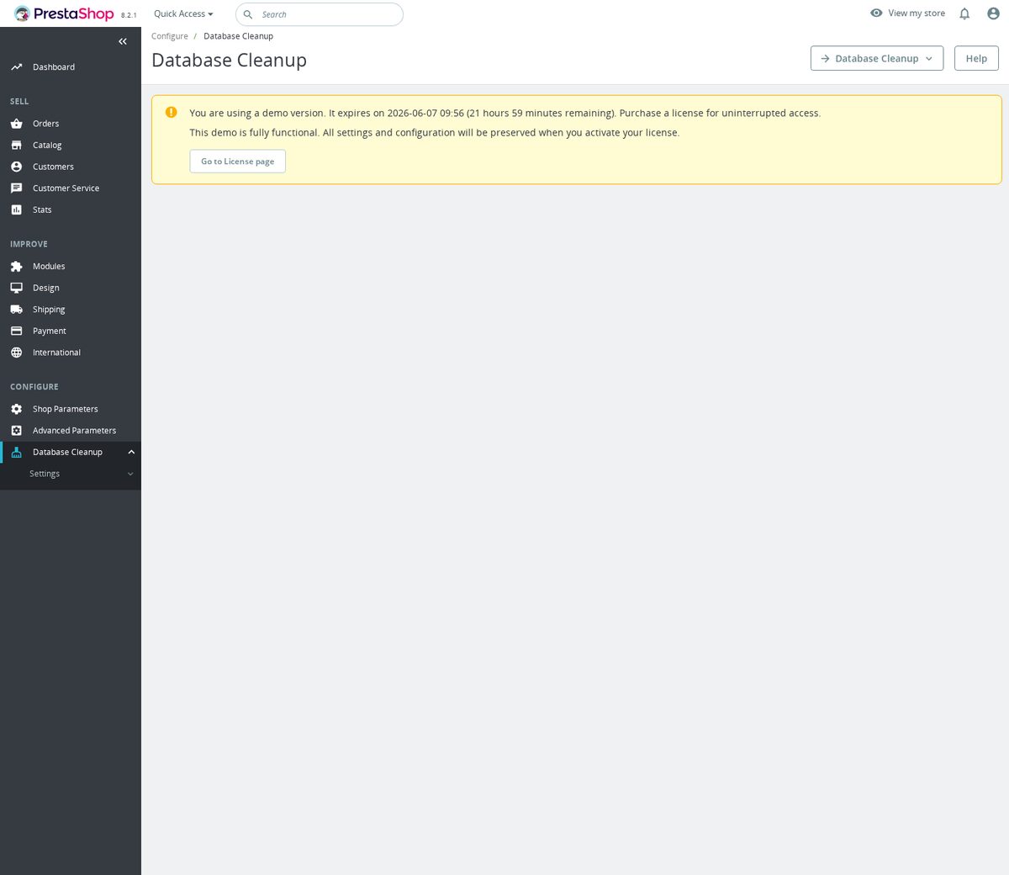The height and width of the screenshot is (875, 1009).
Task: Open Catalog menu item
Action: point(71,146)
